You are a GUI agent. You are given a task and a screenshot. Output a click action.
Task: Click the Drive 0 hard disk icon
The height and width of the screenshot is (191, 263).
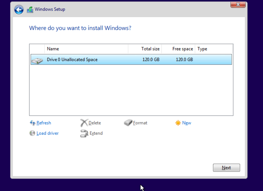pyautogui.click(x=37, y=61)
